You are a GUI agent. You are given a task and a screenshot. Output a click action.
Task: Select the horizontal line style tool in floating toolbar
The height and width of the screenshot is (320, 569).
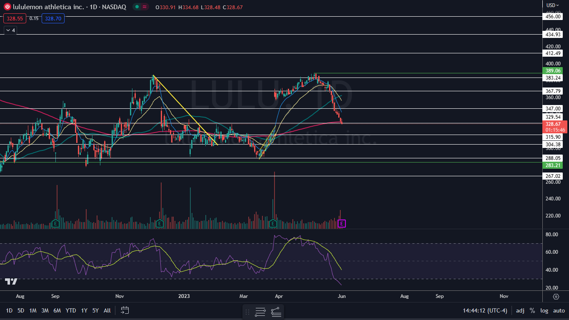click(x=260, y=312)
